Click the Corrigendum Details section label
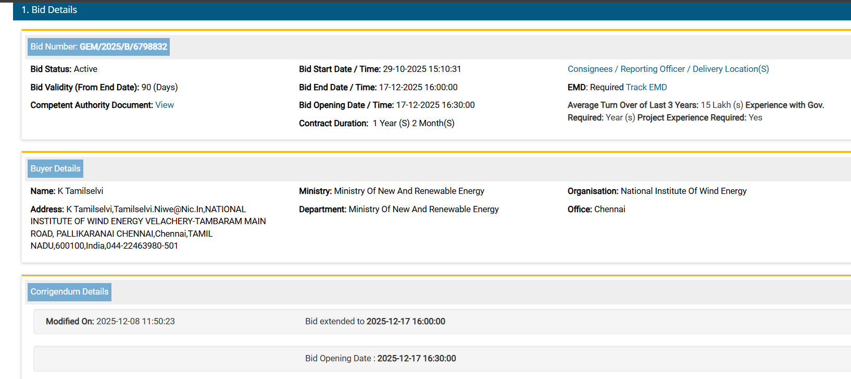Viewport: 851px width, 379px height. (x=69, y=292)
